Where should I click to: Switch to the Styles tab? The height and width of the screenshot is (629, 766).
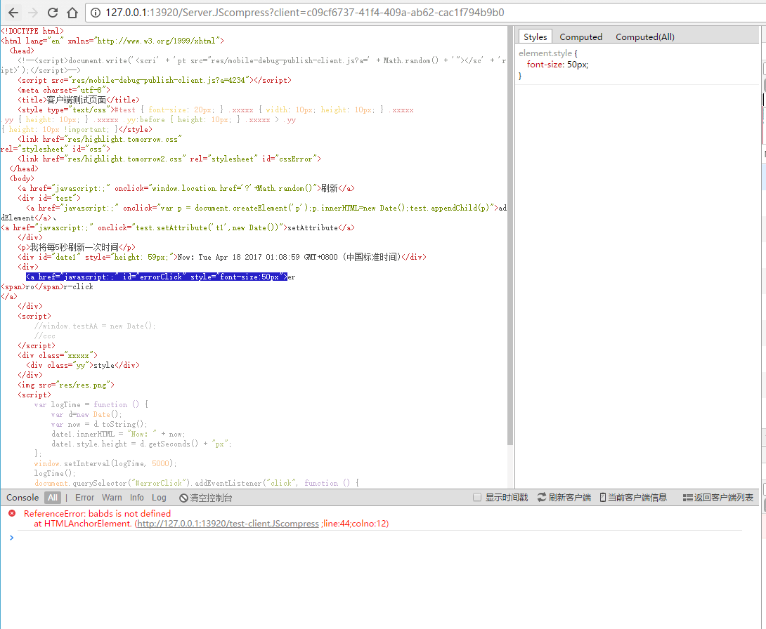tap(535, 37)
